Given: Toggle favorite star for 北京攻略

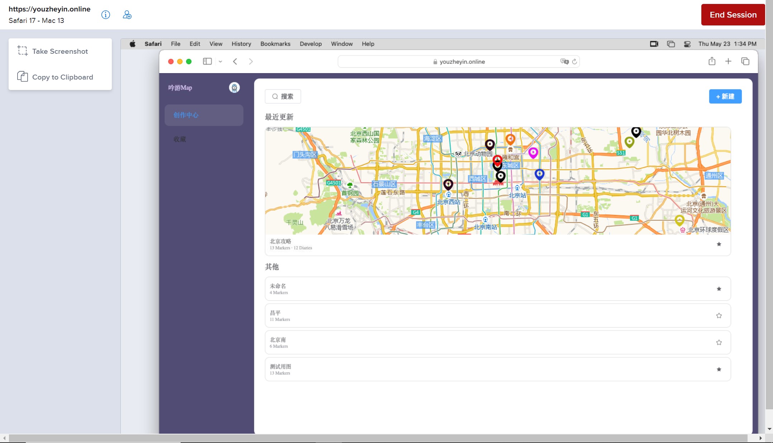Looking at the screenshot, I should 719,244.
